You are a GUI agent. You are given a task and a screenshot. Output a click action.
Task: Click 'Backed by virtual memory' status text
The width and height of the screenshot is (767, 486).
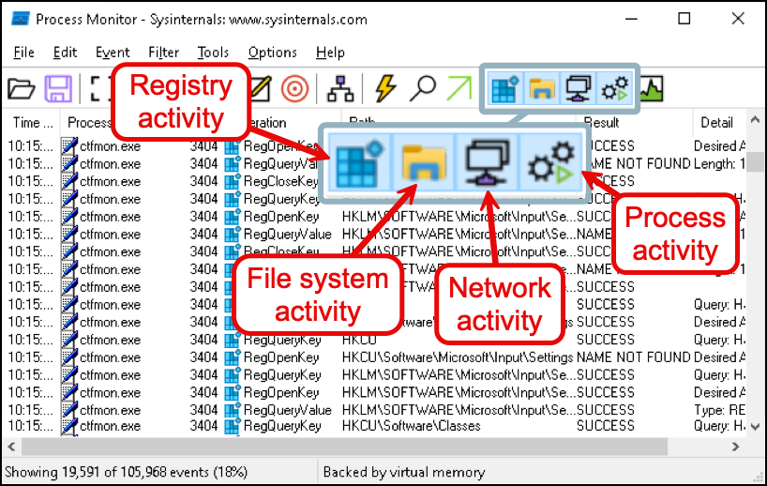[404, 472]
